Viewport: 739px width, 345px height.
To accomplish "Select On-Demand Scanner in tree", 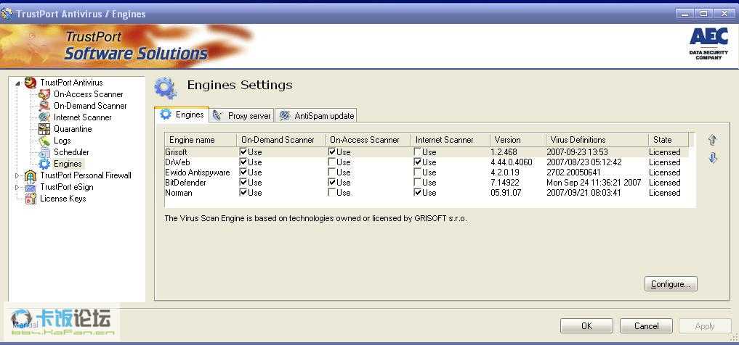I will [x=90, y=106].
